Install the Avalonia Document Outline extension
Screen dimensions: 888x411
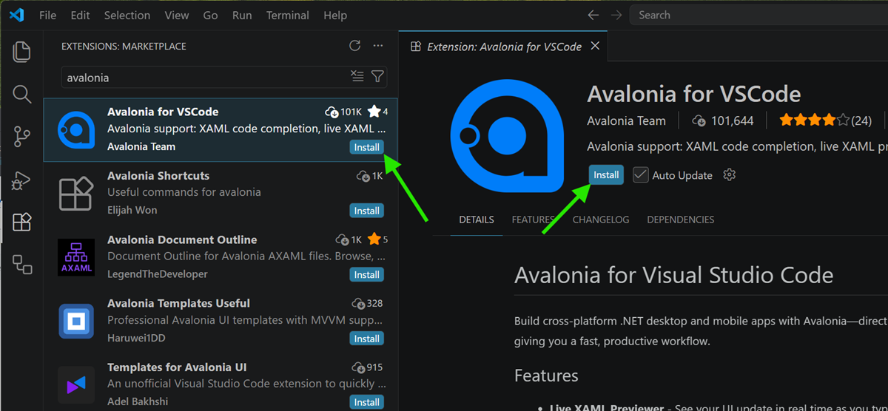click(x=366, y=274)
